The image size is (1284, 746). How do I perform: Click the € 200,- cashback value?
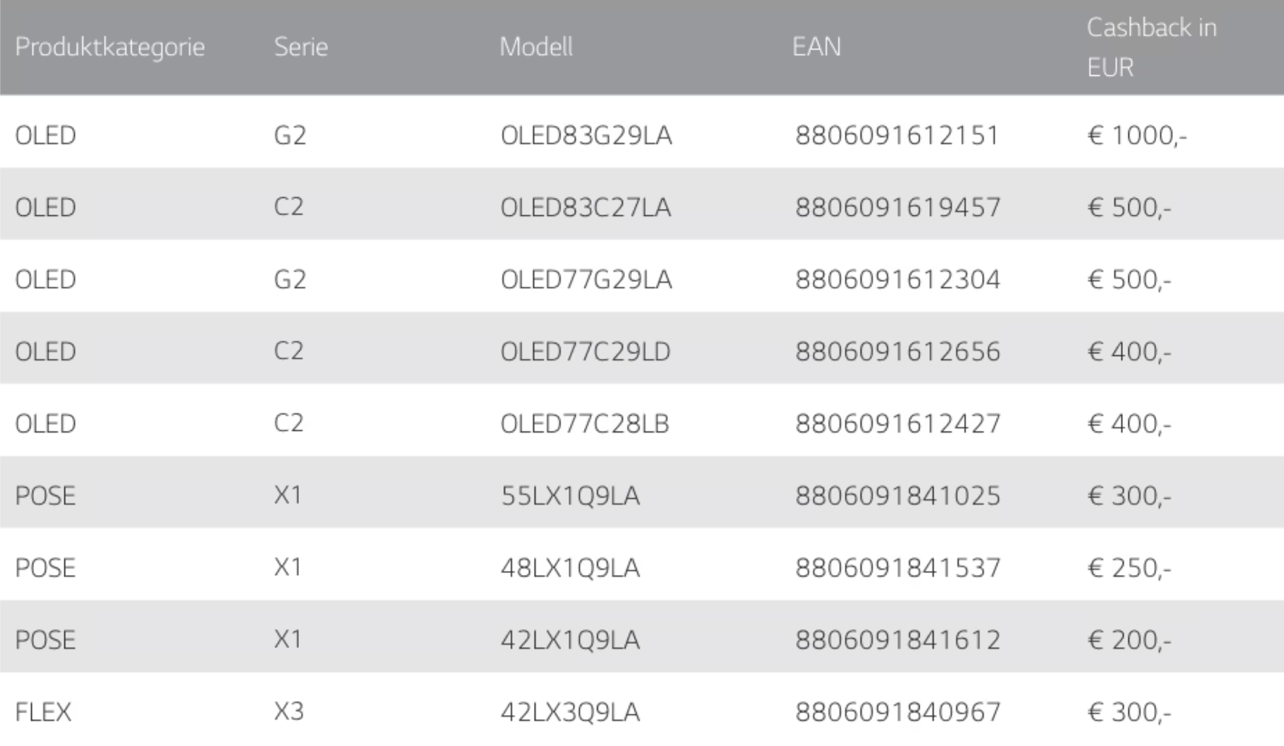[x=1128, y=640]
